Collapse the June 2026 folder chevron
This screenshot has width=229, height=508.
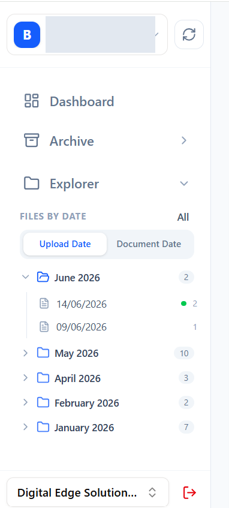(x=26, y=277)
